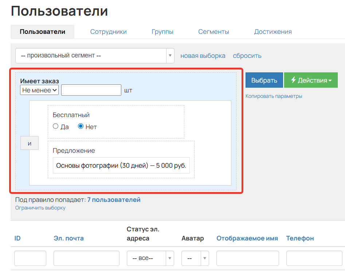Open the Действия actions dropdown

click(311, 80)
